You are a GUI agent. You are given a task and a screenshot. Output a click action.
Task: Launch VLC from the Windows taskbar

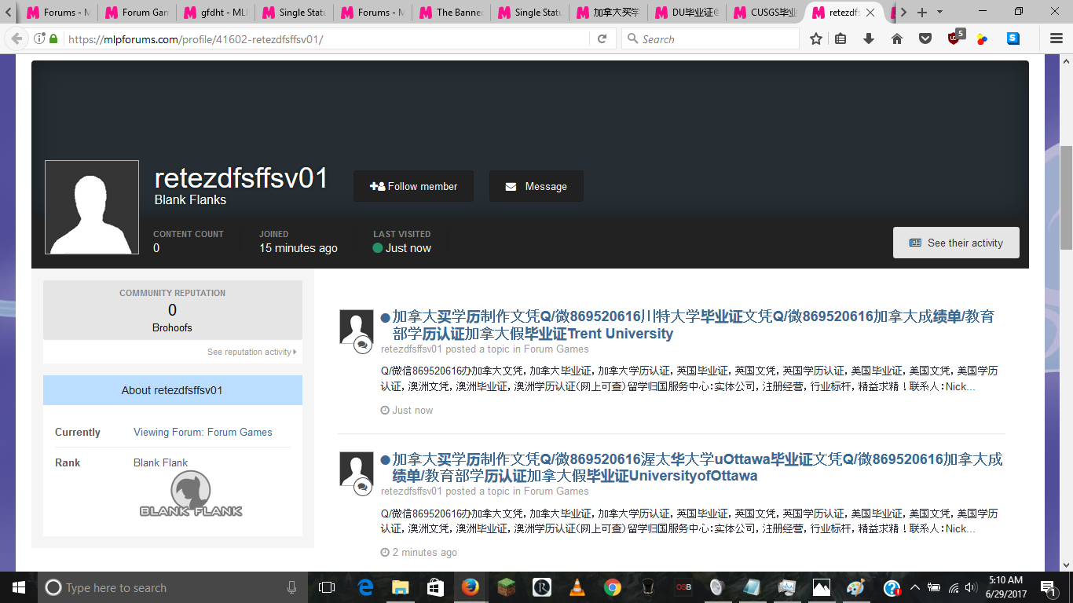click(x=577, y=587)
